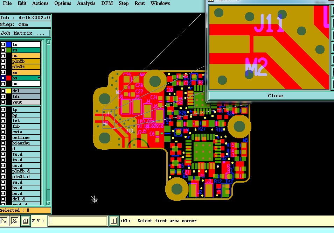Click the small marker icon on bs row
Screen dimensions: 334x233
pyautogui.click(x=39, y=78)
